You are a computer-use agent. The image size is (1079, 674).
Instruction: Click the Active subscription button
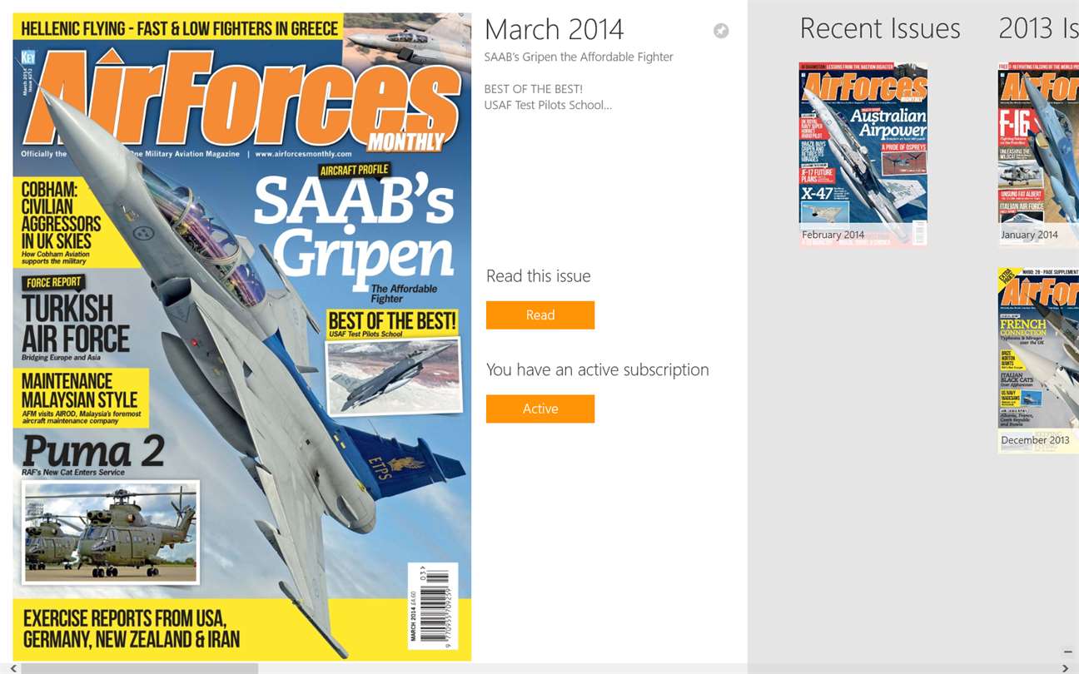(540, 409)
